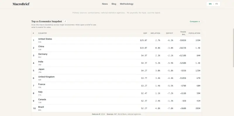Click the Sources footer text
Viewport: 234px width, 116px height.
pyautogui.click(x=124, y=114)
